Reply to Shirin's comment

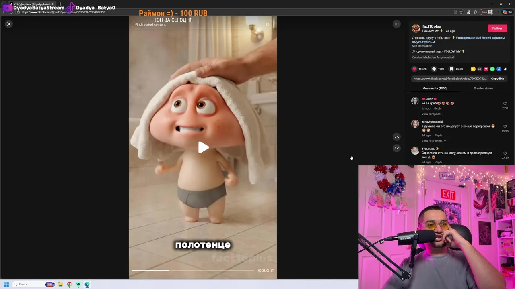(438, 108)
